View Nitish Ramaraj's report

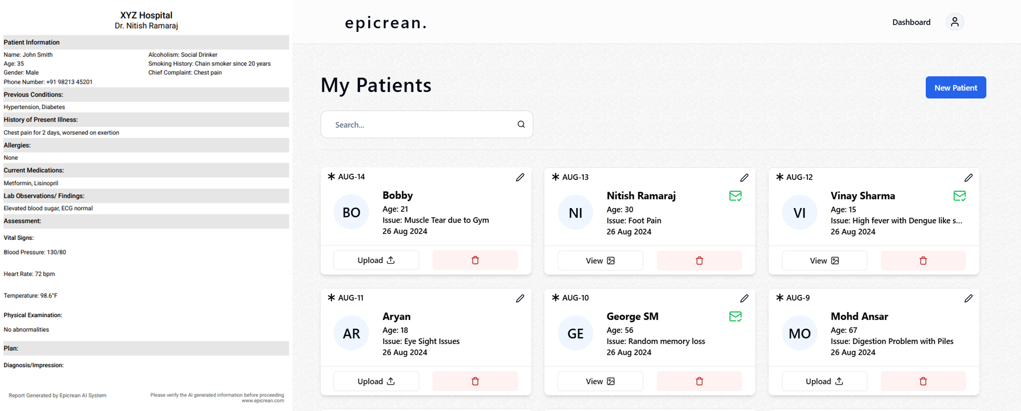point(600,260)
